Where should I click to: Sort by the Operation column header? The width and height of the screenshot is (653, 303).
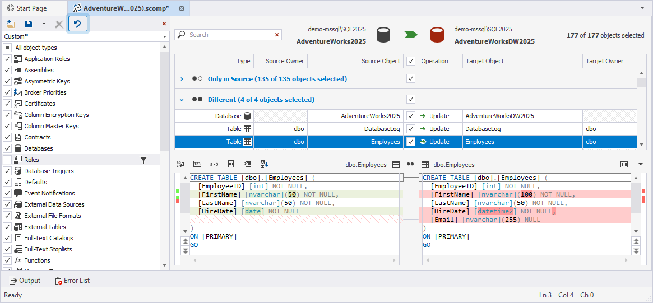(x=440, y=61)
